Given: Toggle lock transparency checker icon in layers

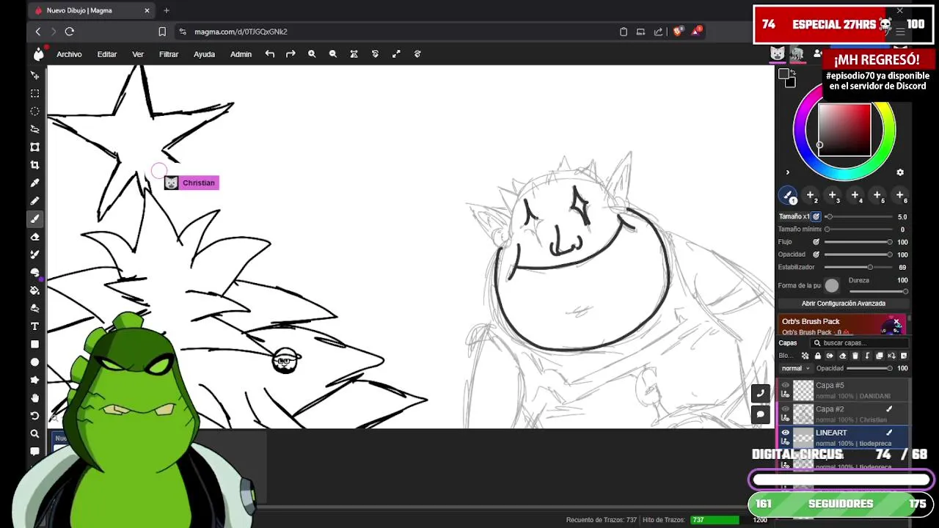Looking at the screenshot, I should (x=805, y=356).
